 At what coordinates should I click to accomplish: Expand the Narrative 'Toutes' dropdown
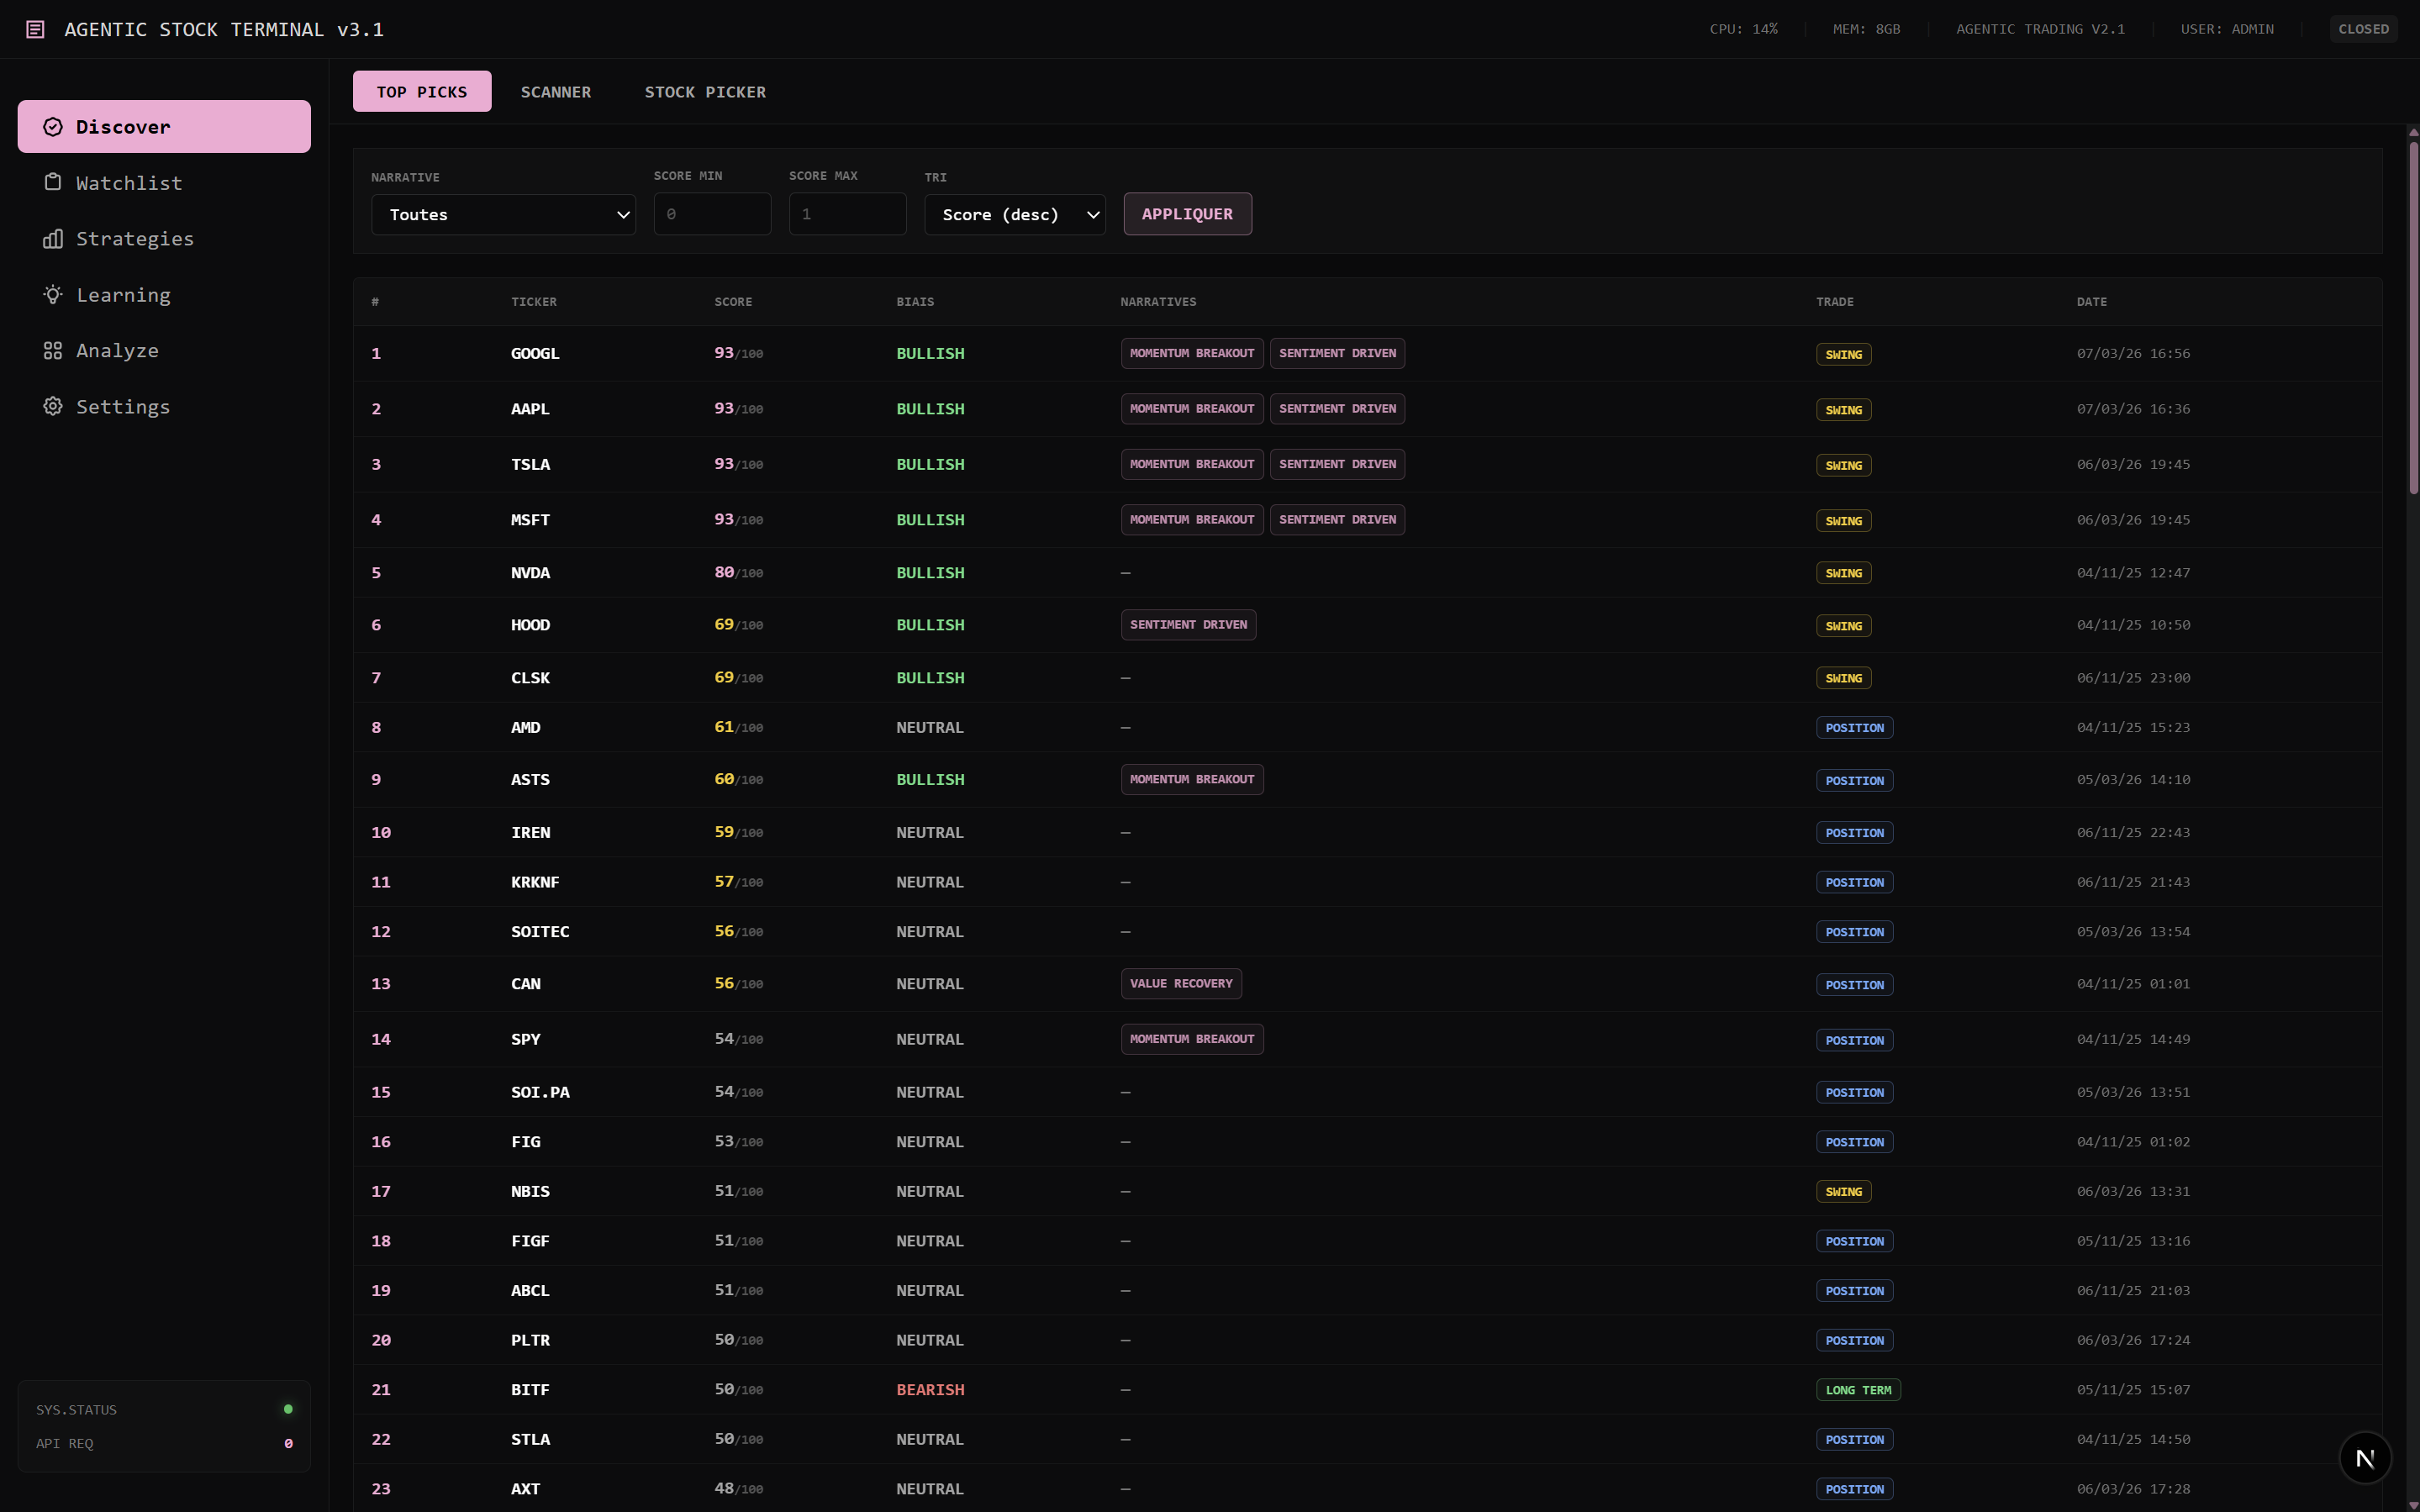[503, 215]
